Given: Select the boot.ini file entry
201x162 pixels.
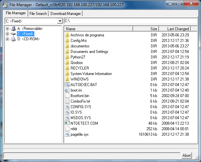Looking at the screenshot, I should [76, 90].
